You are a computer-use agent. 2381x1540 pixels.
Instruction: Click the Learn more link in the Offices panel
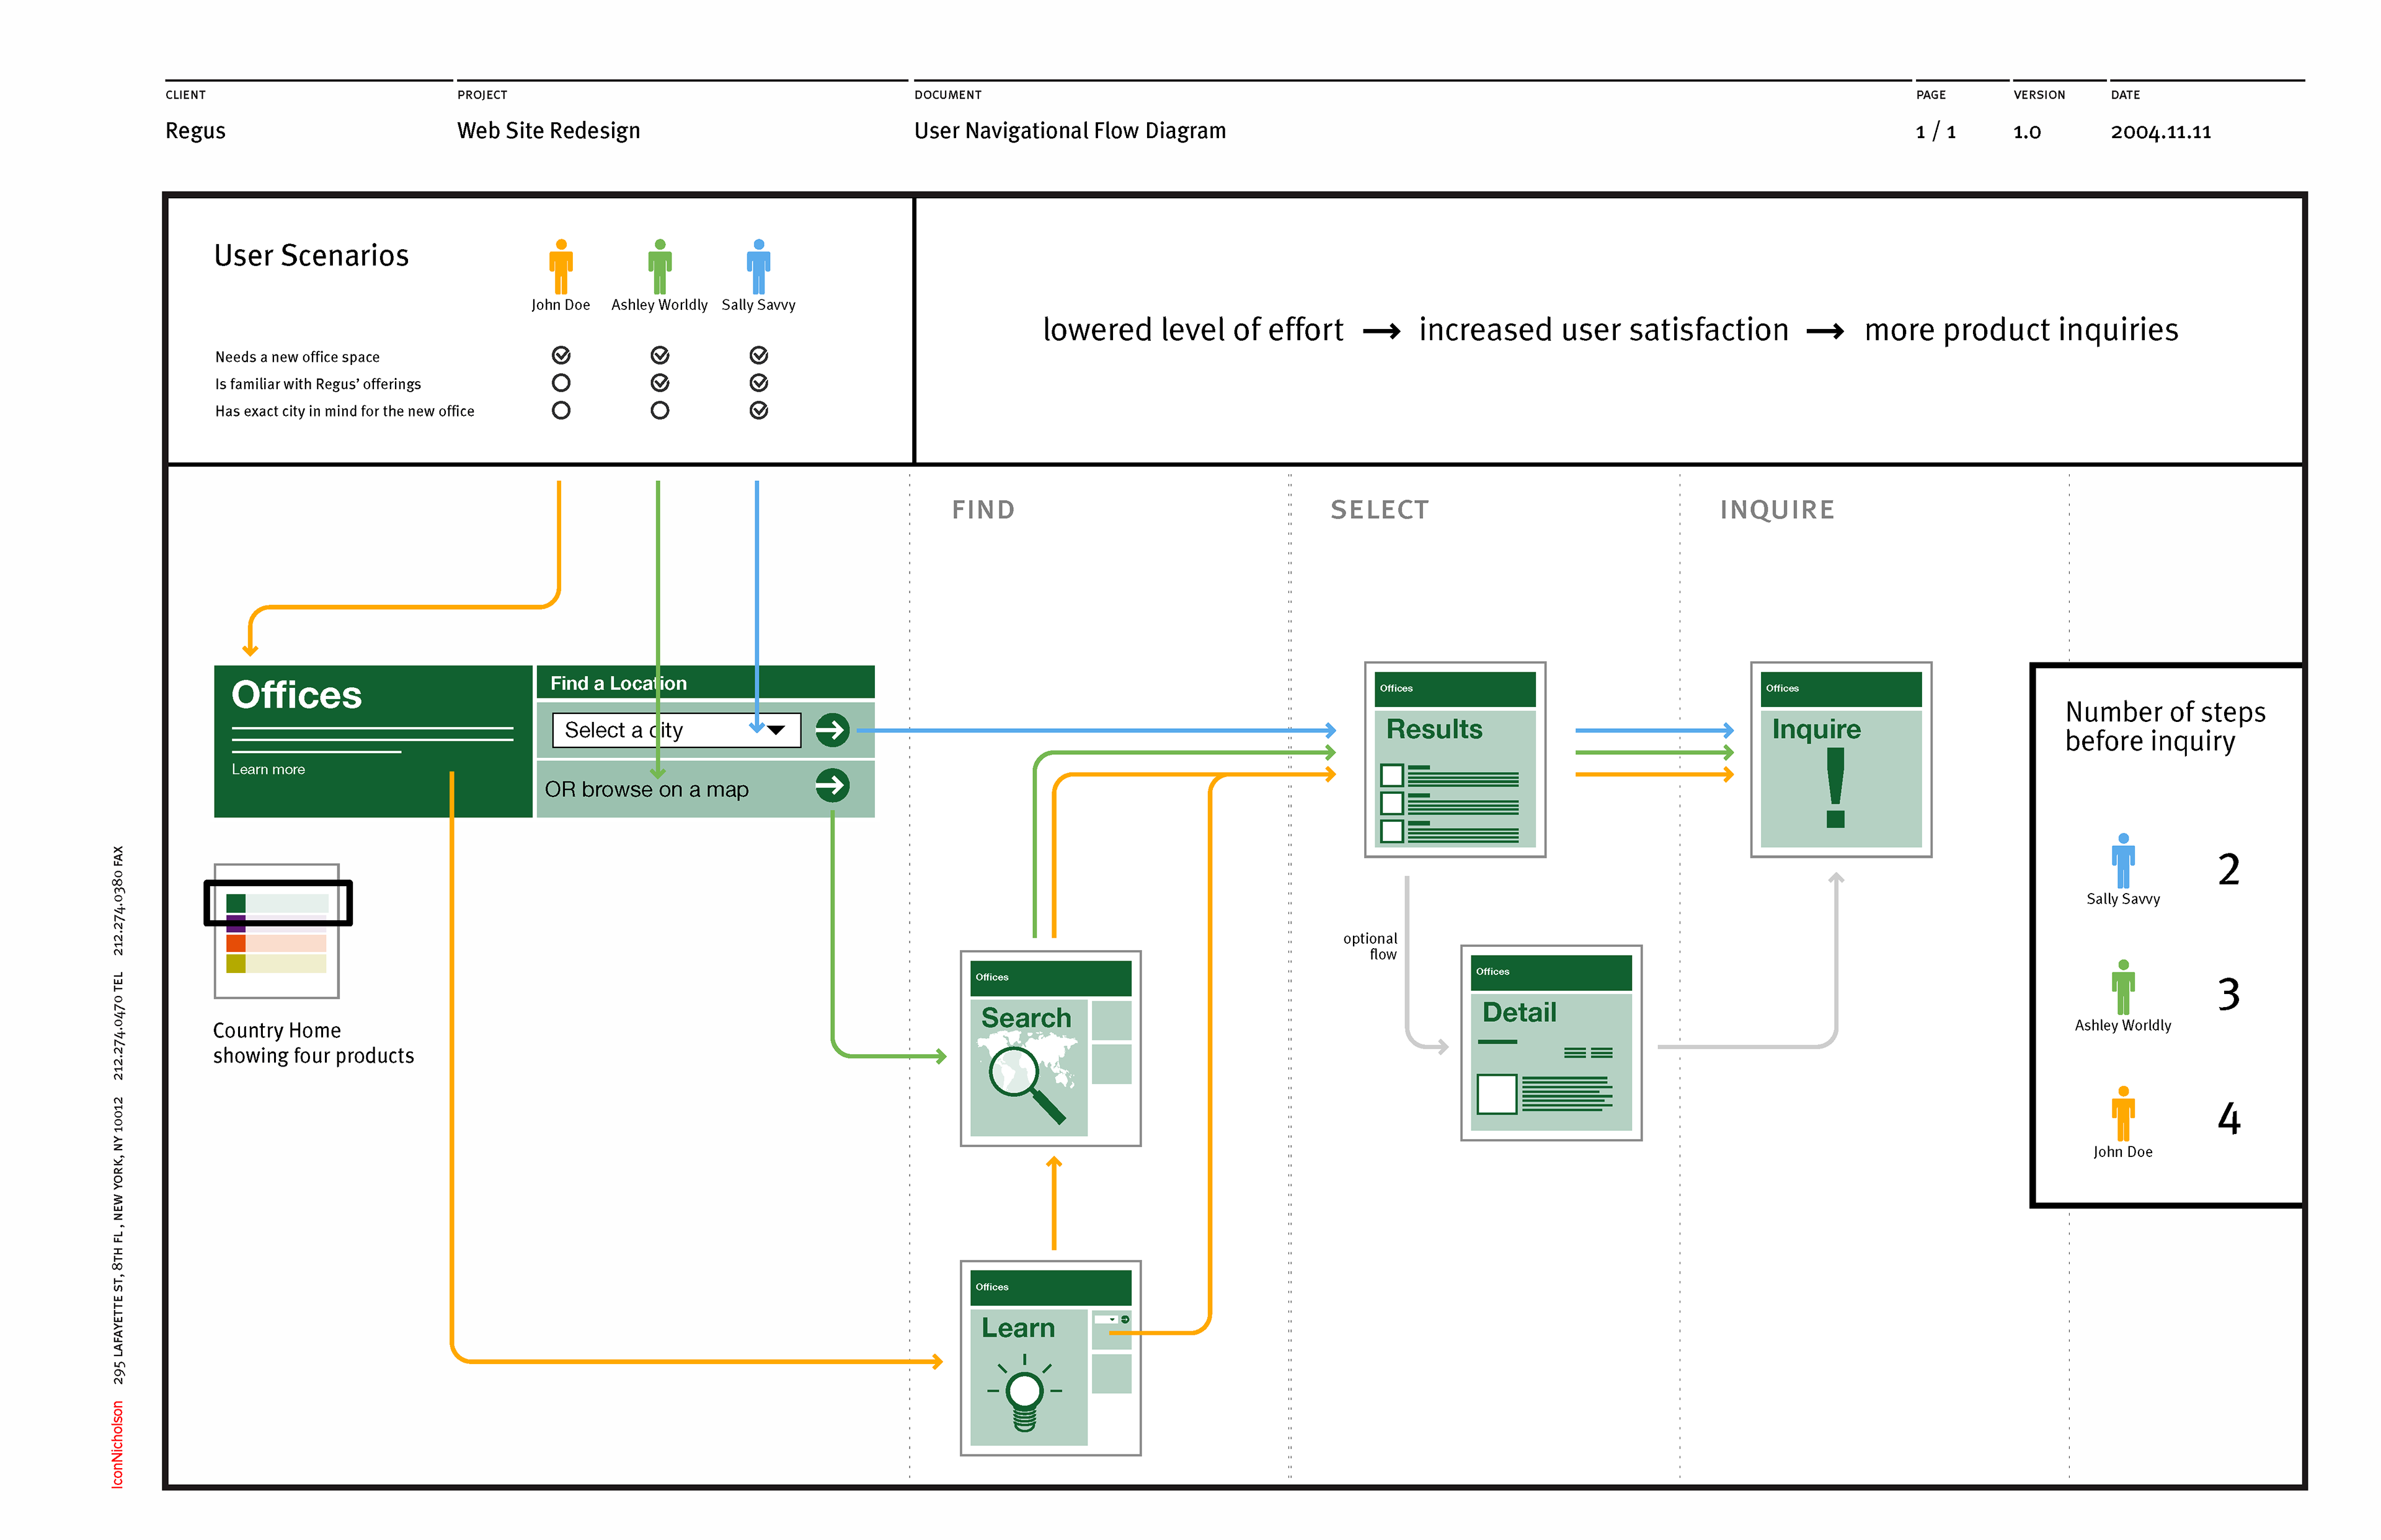tap(268, 769)
